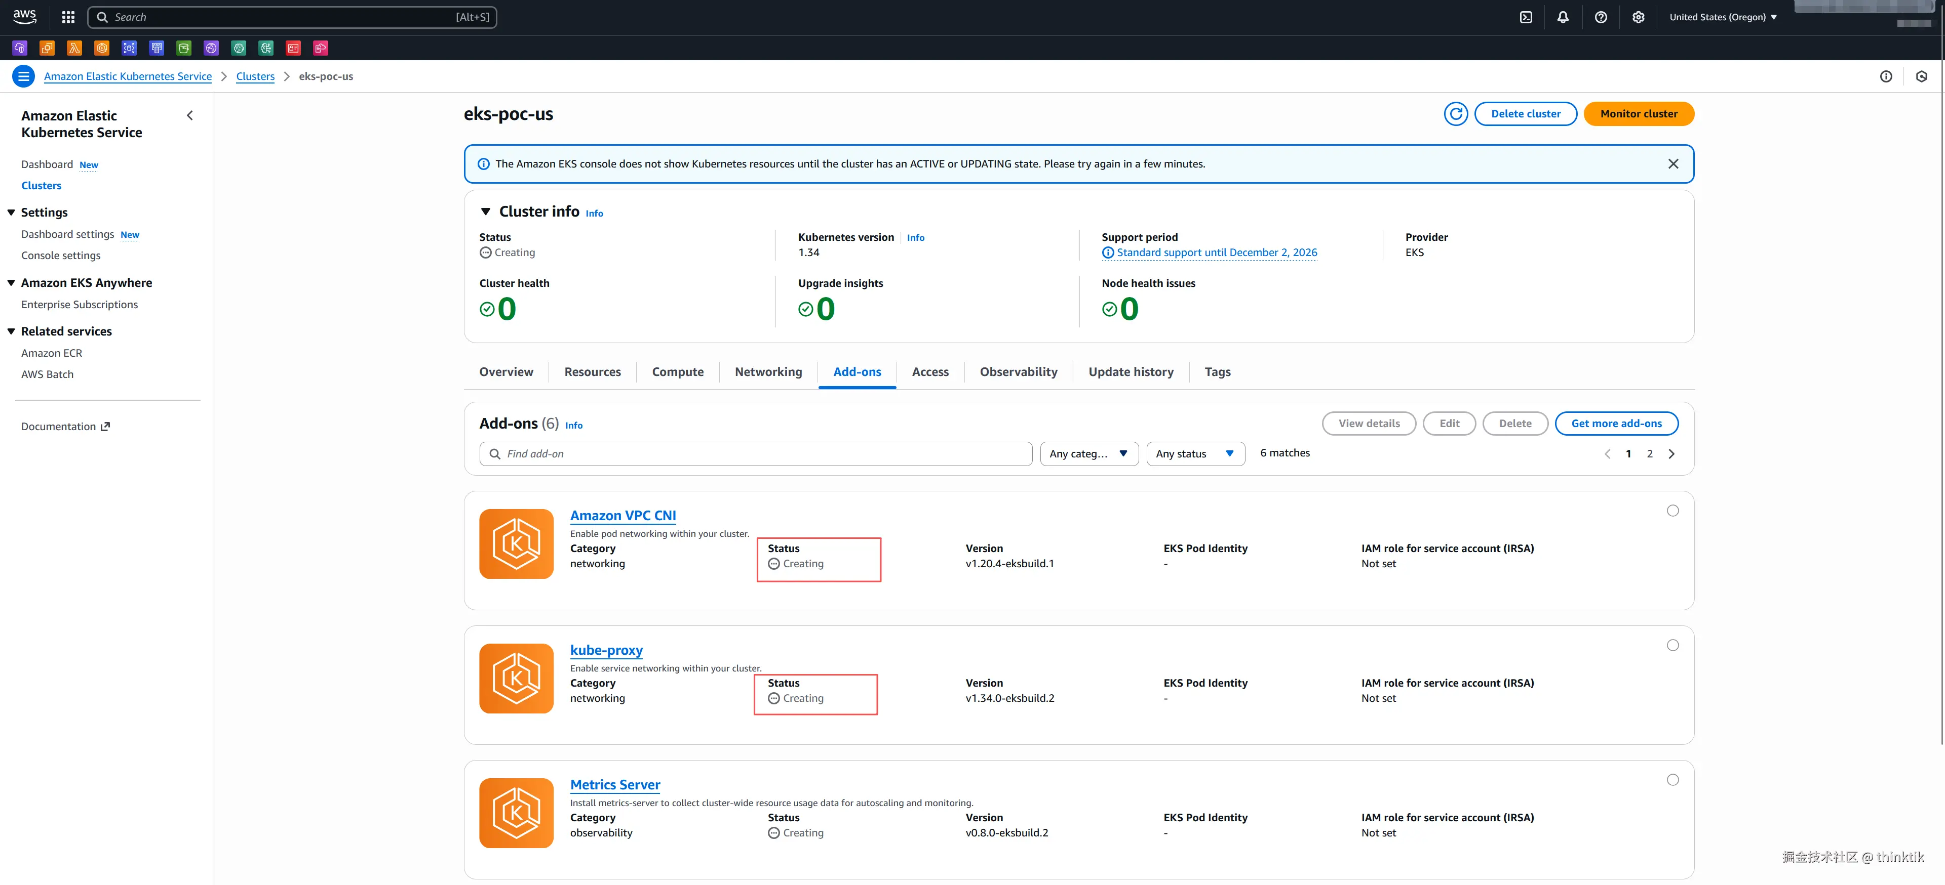Image resolution: width=1945 pixels, height=885 pixels.
Task: Select the kube-proxy add-on radio button
Action: (1672, 645)
